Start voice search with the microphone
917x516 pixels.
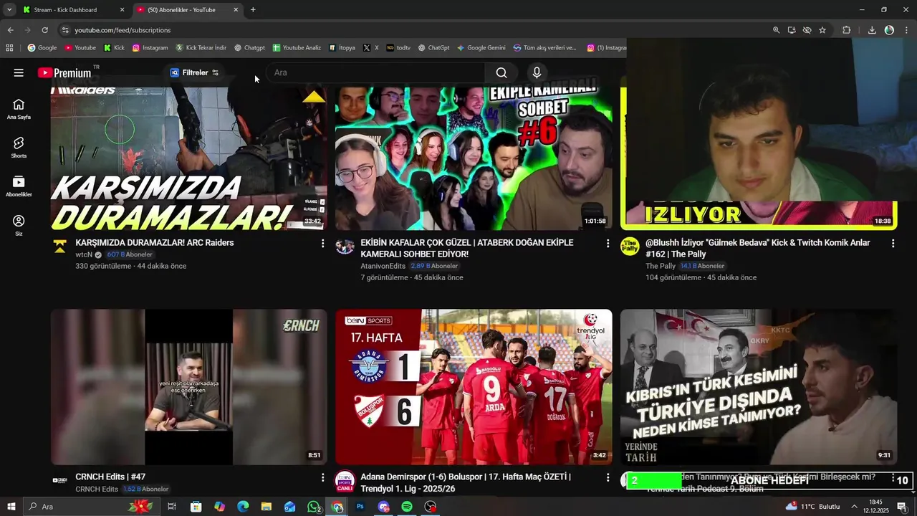[537, 72]
